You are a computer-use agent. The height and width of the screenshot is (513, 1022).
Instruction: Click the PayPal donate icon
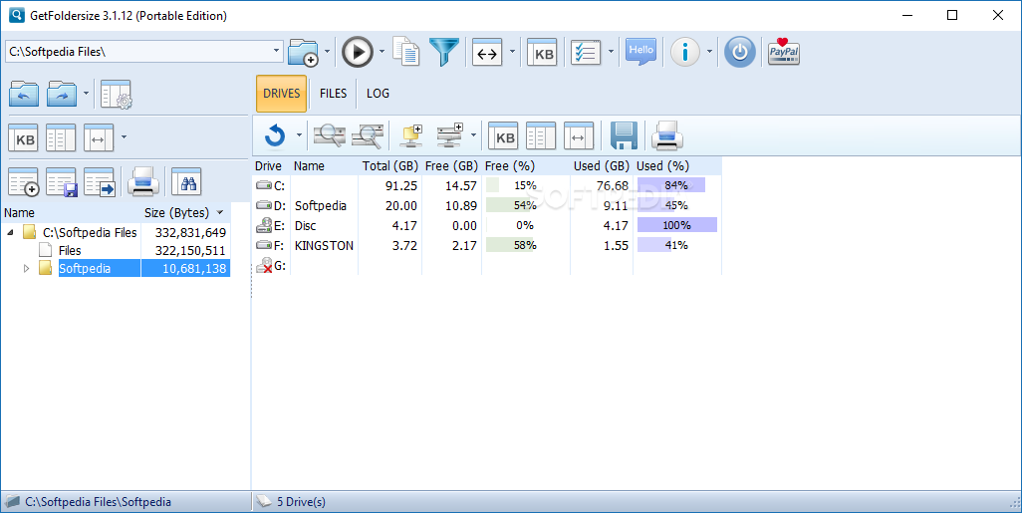point(784,52)
